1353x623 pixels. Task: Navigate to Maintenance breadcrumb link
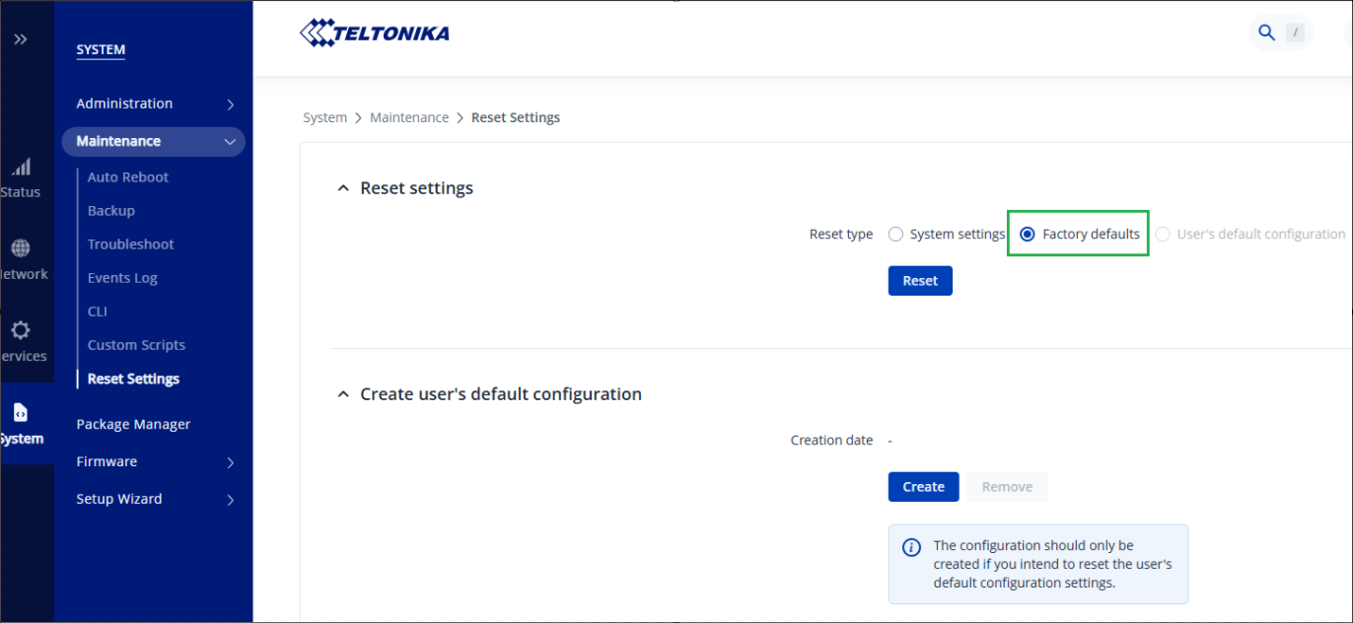408,117
